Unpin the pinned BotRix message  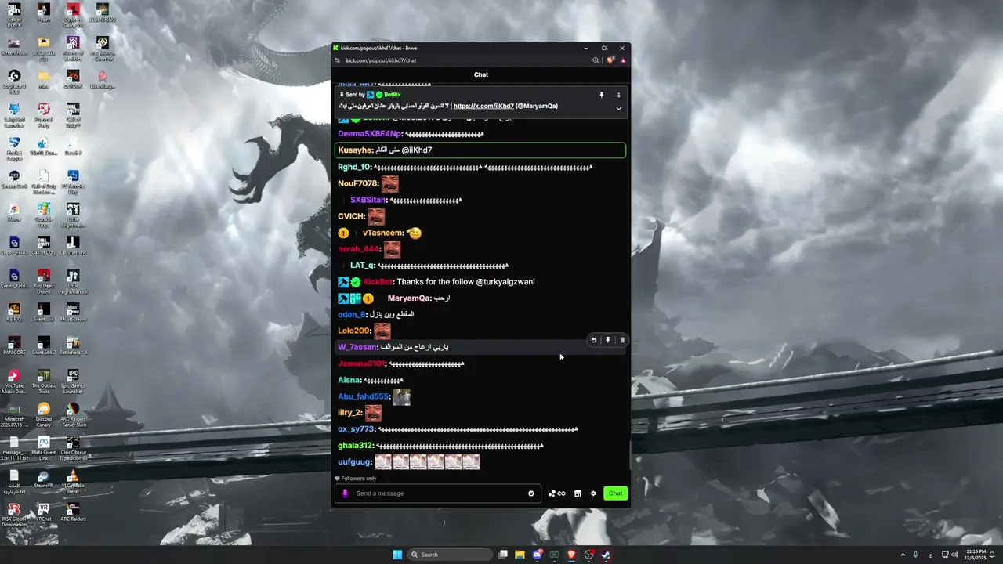click(602, 95)
